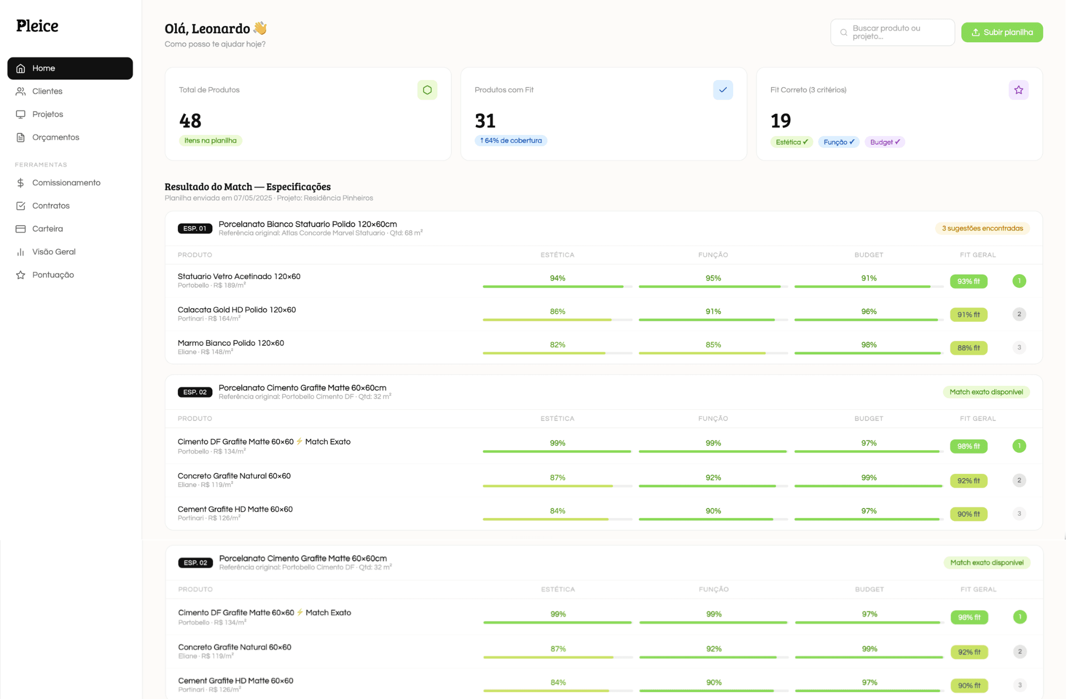Viewport: 1068px width, 699px height.
Task: Click the Carteira card icon
Action: coord(21,228)
